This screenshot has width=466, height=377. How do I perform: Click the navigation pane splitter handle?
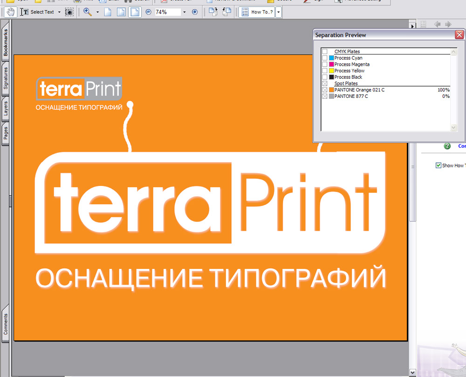[x=11, y=201]
